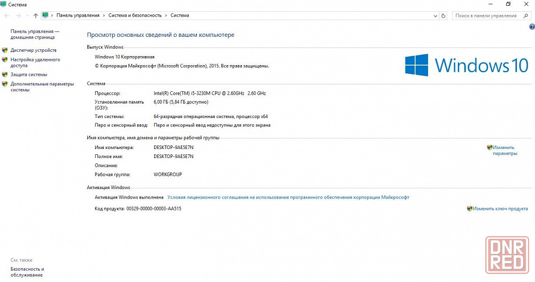Click the Back navigation arrow
This screenshot has width=535, height=282.
[7, 16]
